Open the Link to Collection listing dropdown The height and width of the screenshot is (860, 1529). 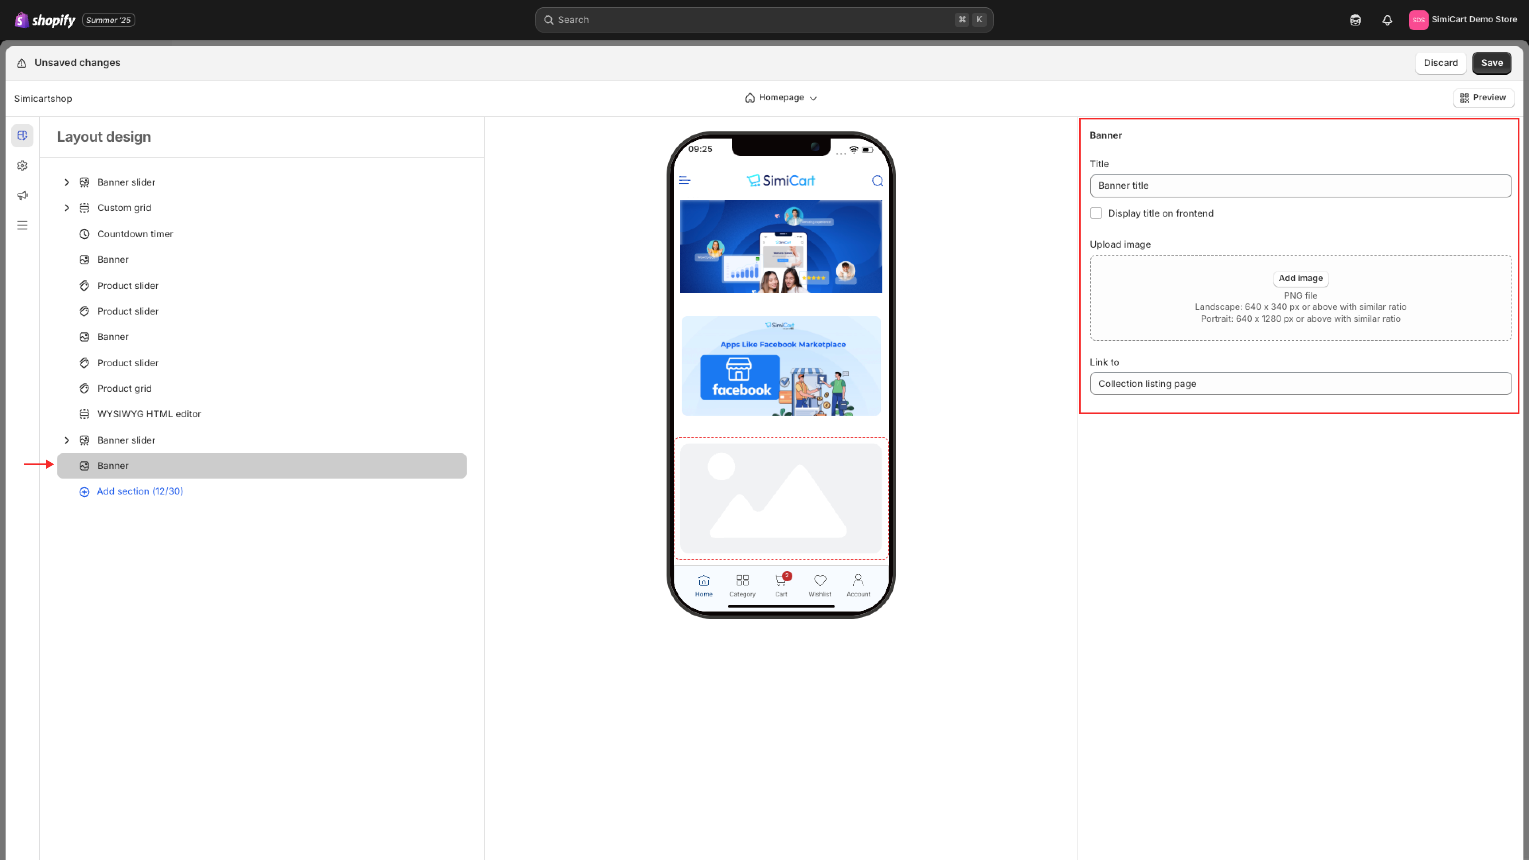coord(1300,383)
